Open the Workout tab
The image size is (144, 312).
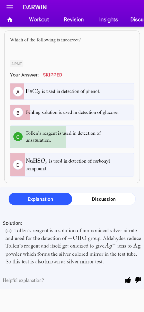tap(39, 19)
